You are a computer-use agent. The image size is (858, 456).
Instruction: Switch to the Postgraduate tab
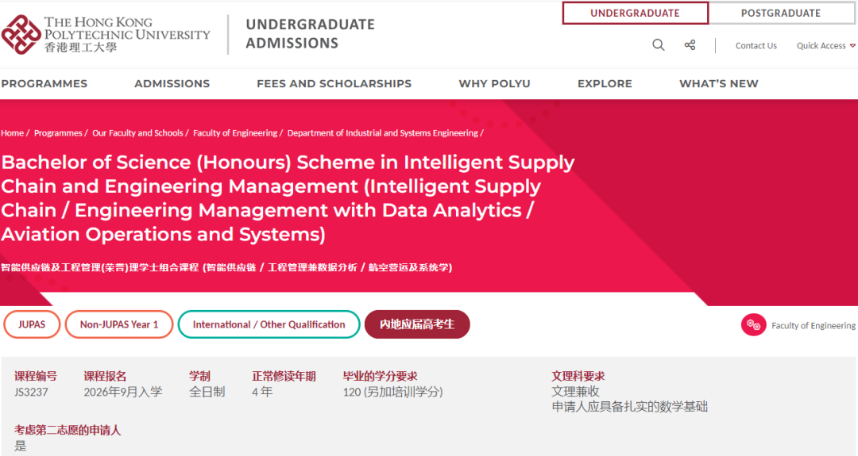coord(780,13)
